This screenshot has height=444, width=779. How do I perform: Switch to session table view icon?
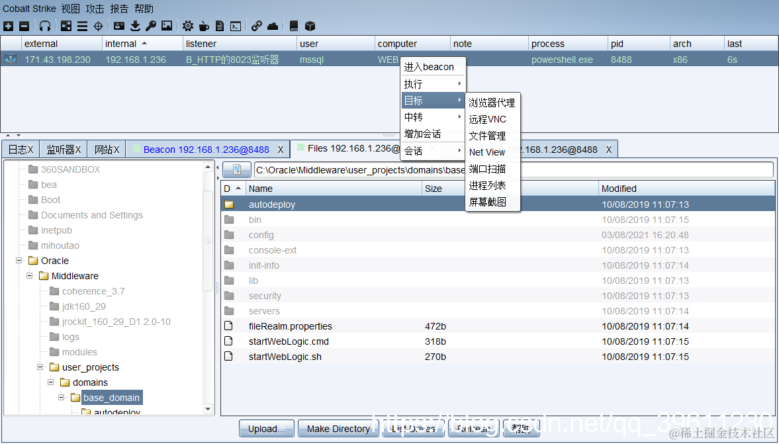(x=82, y=26)
